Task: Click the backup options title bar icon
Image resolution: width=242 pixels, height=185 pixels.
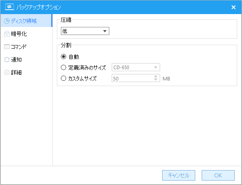Action: point(9,7)
